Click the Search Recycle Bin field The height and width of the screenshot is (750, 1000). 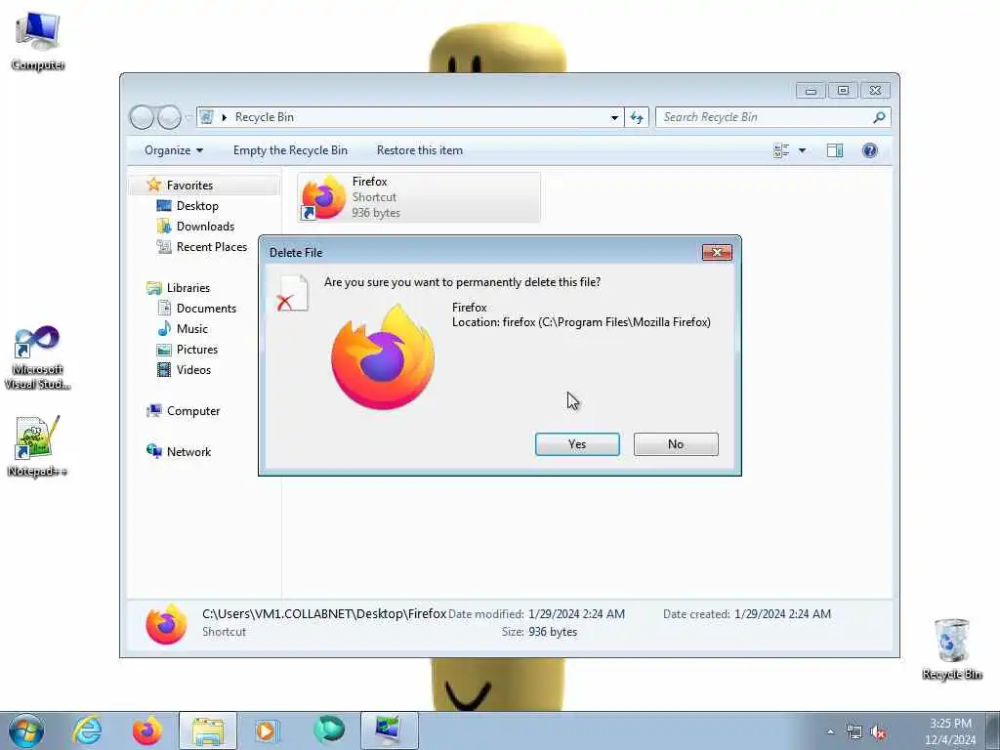(x=766, y=117)
